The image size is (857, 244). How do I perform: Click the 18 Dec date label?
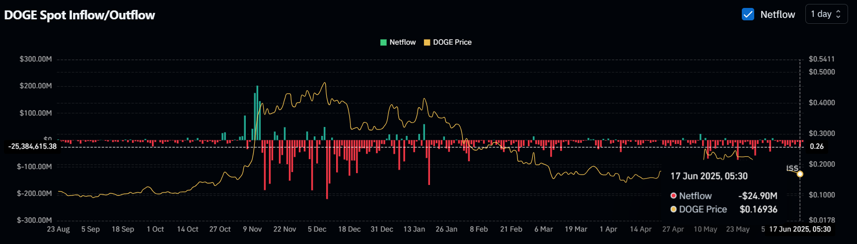349,229
